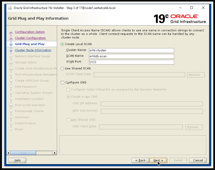The height and width of the screenshot is (170, 215).
Task: Click the Summary step label
Action: tap(22, 117)
